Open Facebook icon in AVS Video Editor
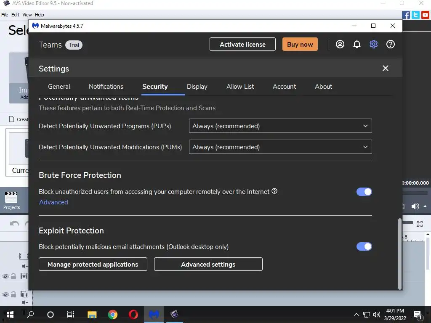Image resolution: width=431 pixels, height=323 pixels. [x=406, y=15]
